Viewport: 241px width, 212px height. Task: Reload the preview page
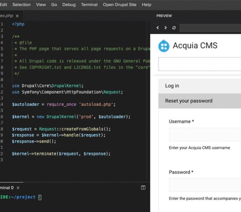[174, 27]
